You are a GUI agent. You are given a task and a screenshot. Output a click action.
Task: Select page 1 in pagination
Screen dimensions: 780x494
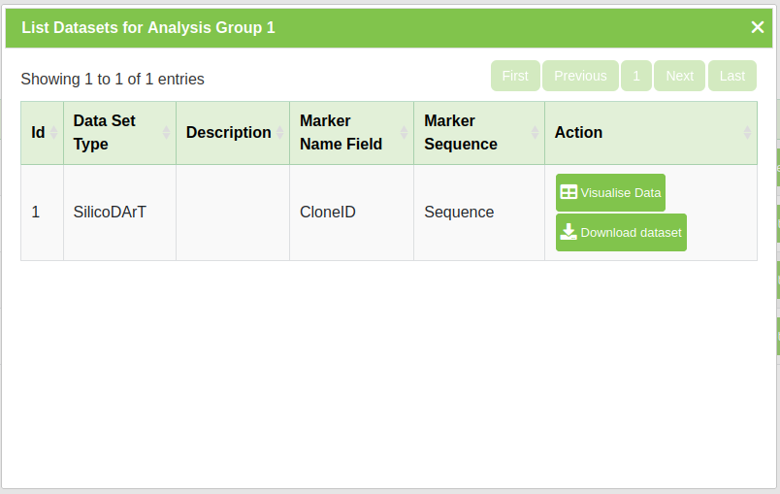click(x=636, y=76)
